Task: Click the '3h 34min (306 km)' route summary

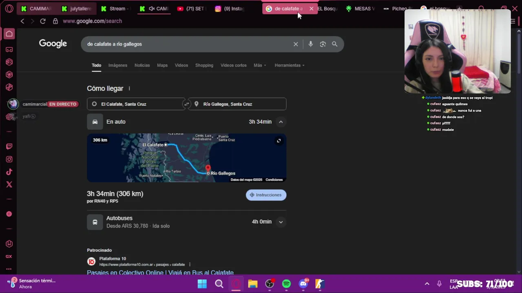Action: [x=115, y=194]
